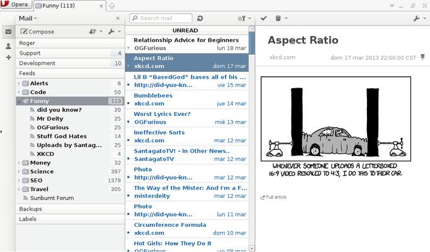Open 'Hot Girls: How They Do It' message
The image size is (430, 252).
(187, 245)
